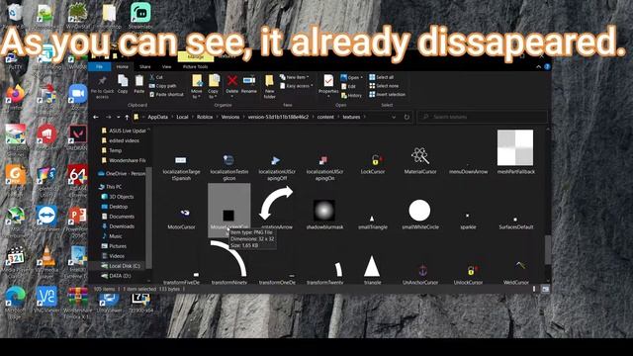The height and width of the screenshot is (356, 633).
Task: Open the File tab
Action: 99,67
